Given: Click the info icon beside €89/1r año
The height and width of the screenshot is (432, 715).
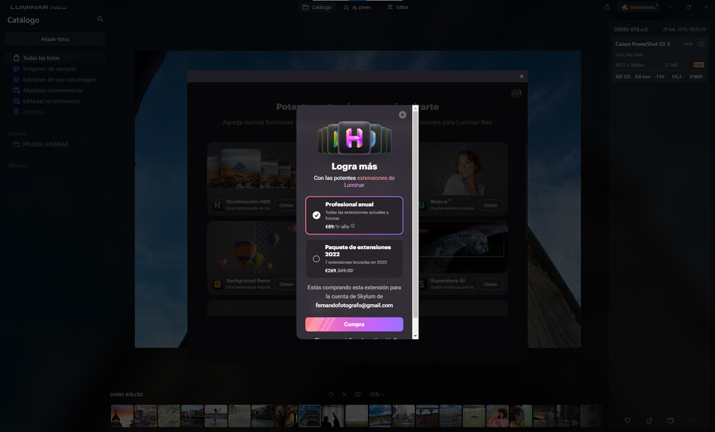Looking at the screenshot, I should pyautogui.click(x=353, y=225).
